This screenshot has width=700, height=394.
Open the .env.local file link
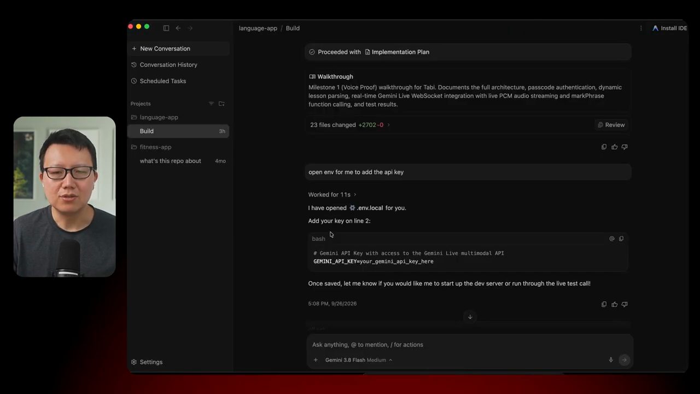[x=366, y=208]
